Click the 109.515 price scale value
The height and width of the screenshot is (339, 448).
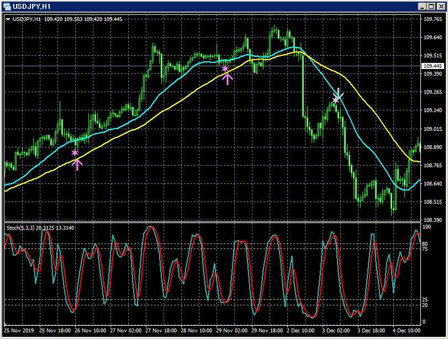point(433,56)
